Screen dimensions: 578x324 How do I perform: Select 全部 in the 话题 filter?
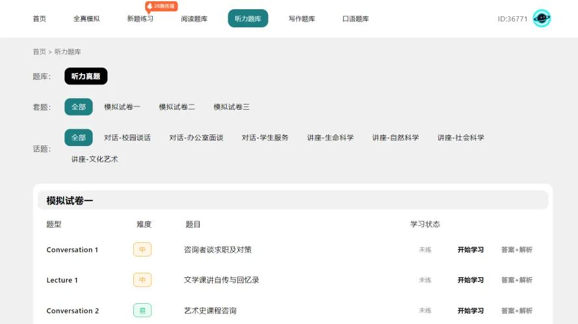(79, 138)
